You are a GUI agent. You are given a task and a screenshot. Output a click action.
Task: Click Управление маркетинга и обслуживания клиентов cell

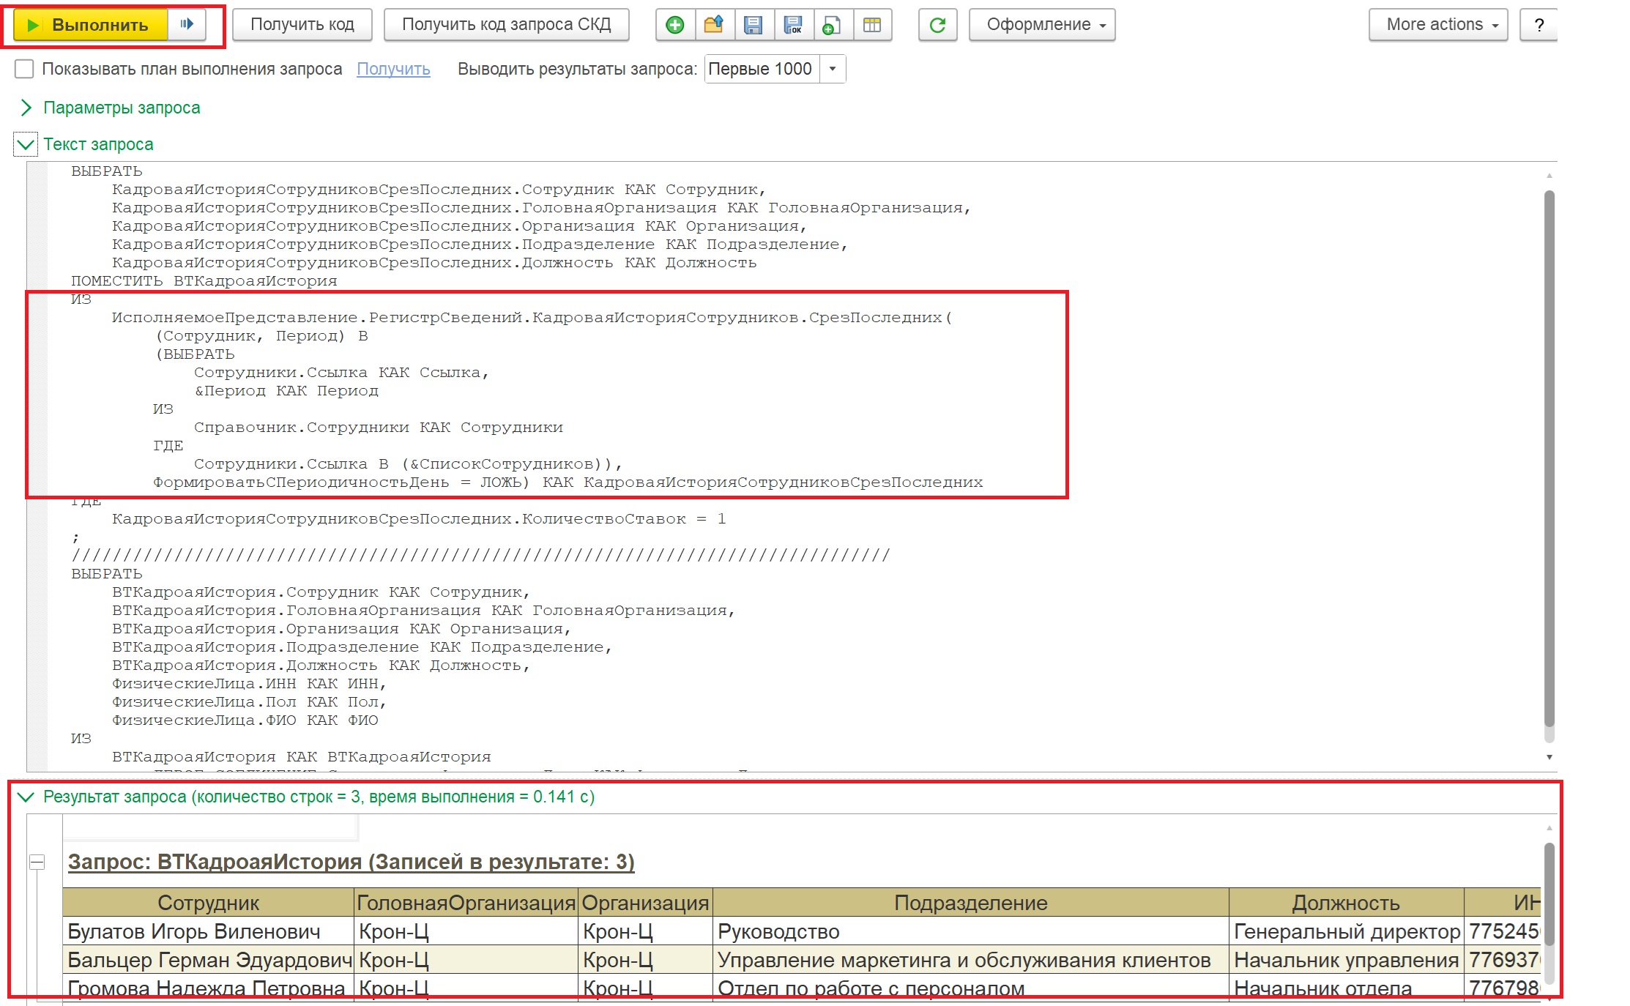970,960
